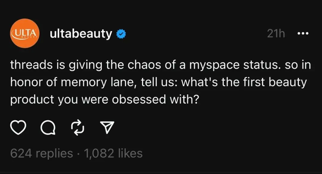Repost using the looping arrows icon

coord(78,128)
